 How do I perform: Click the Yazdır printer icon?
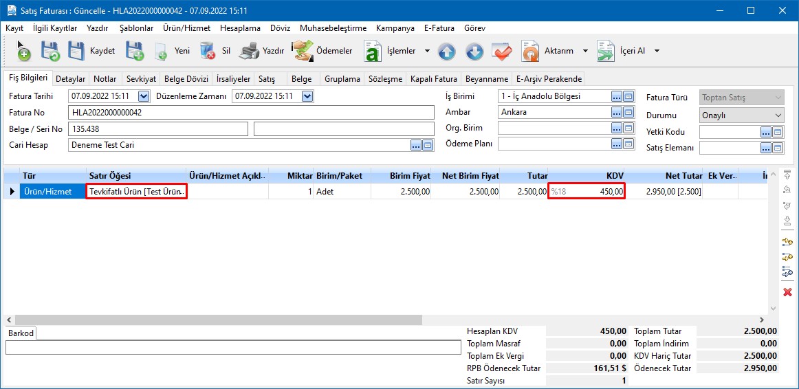coord(248,51)
